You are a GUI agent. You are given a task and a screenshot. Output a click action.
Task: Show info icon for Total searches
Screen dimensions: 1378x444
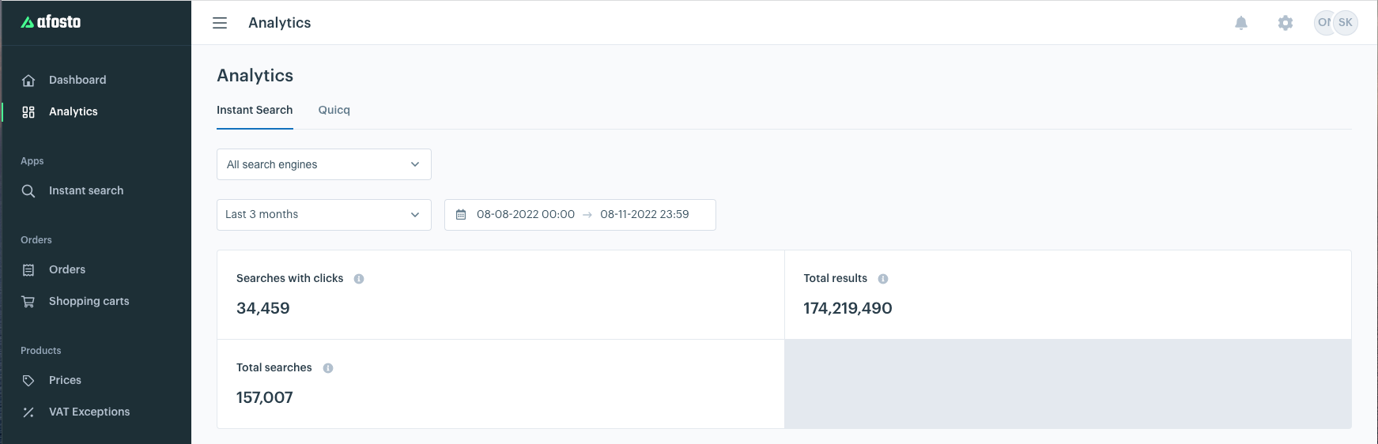pos(328,368)
